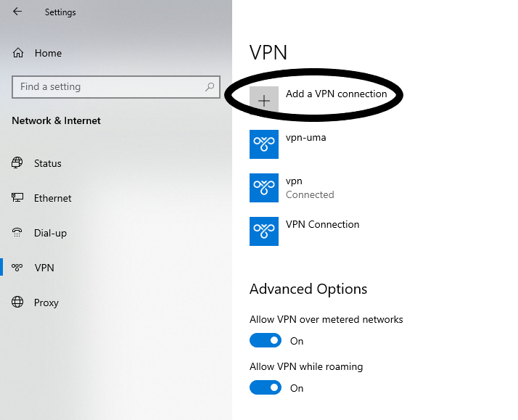Select the vpn-uma connection name
Image resolution: width=518 pixels, height=420 pixels.
(x=306, y=137)
